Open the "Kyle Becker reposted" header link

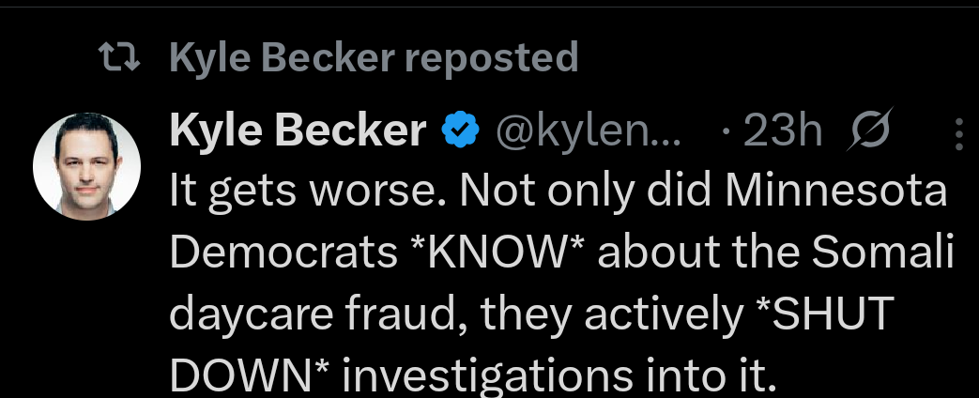click(374, 59)
